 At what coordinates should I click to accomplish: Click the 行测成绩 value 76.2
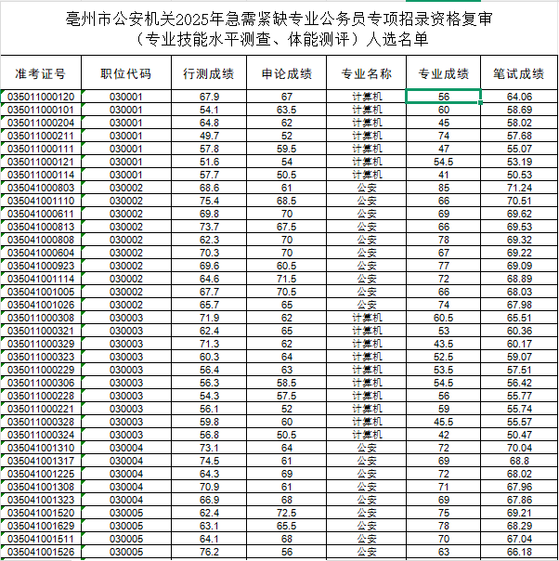pyautogui.click(x=209, y=552)
